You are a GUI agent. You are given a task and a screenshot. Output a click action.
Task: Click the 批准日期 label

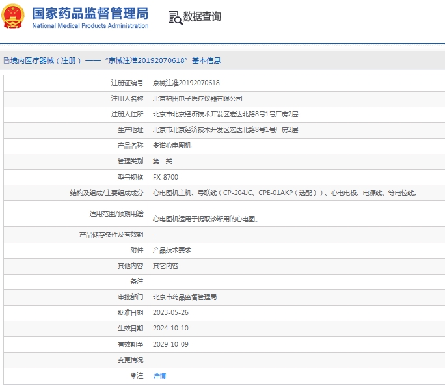(x=131, y=313)
